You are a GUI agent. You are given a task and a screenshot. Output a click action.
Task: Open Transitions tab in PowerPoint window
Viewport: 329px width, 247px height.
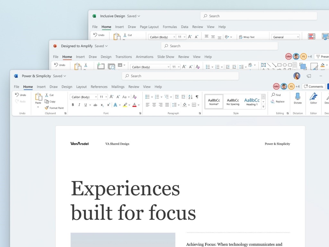tap(124, 57)
